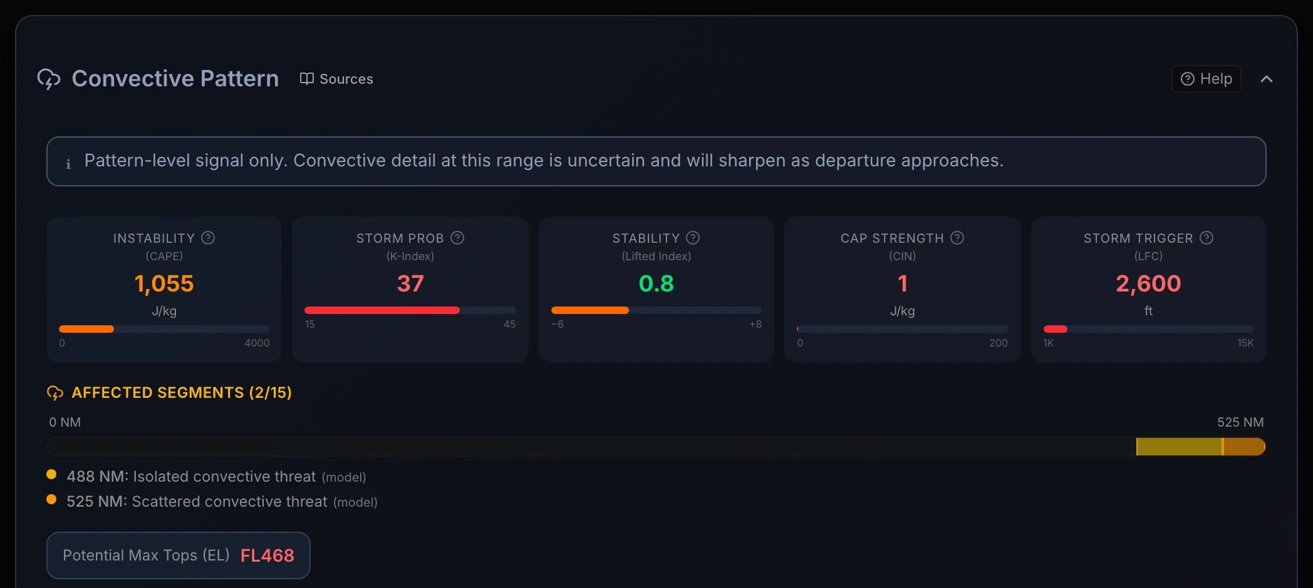The width and height of the screenshot is (1313, 588).
Task: Click the Convective Pattern storm cloud icon
Action: tap(49, 79)
